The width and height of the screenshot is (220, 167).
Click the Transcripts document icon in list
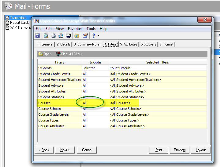pyautogui.click(x=7, y=18)
